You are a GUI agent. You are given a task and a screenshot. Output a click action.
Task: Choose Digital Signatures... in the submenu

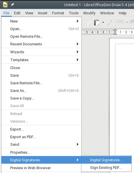[x=106, y=160]
